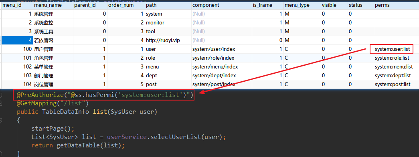
Task: Click the path cell 'system'
Action: pos(168,14)
